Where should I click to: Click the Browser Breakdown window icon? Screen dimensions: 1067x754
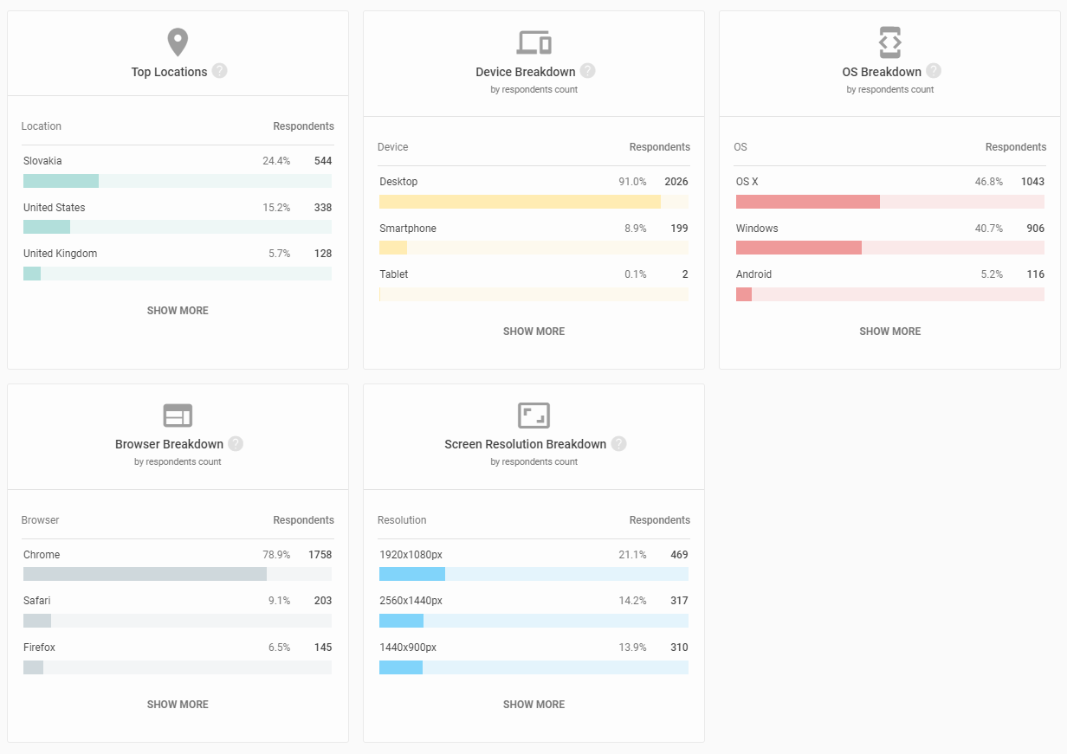[178, 416]
